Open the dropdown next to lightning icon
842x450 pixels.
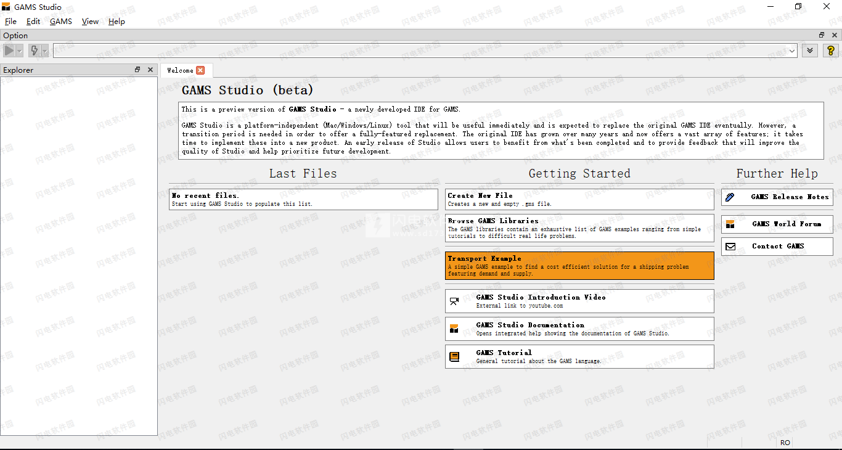[x=45, y=51]
